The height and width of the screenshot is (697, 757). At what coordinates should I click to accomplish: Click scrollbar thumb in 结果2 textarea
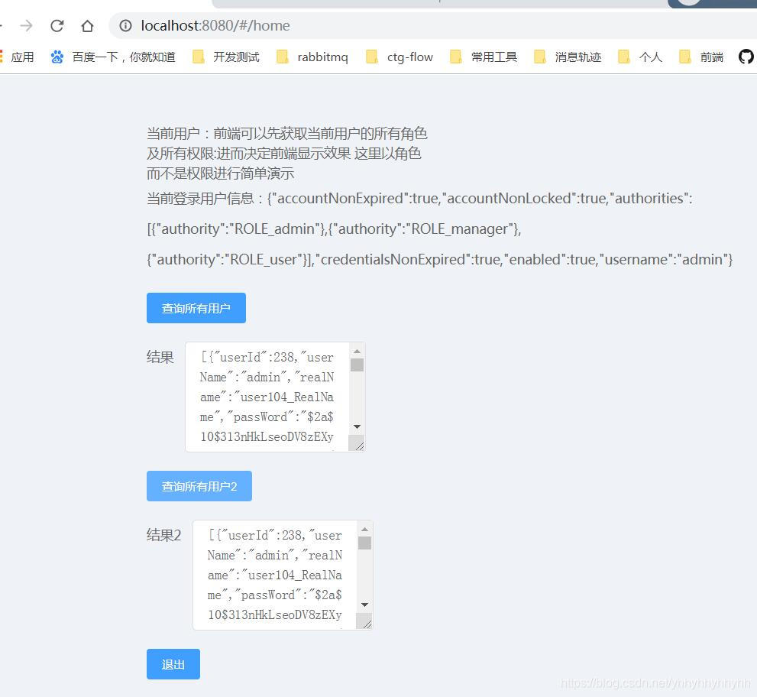click(365, 543)
